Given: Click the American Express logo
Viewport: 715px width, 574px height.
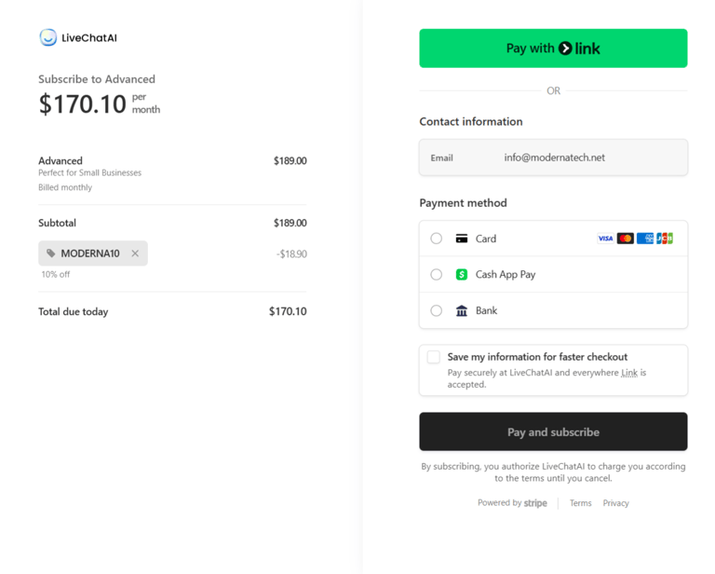Looking at the screenshot, I should pos(644,239).
